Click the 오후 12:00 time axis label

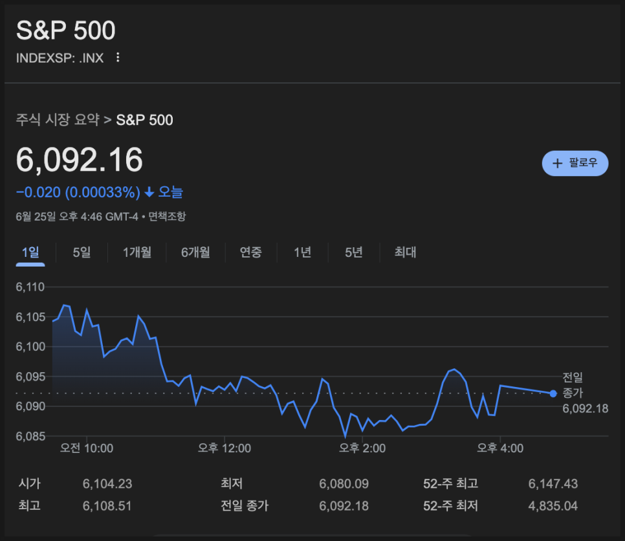[225, 448]
